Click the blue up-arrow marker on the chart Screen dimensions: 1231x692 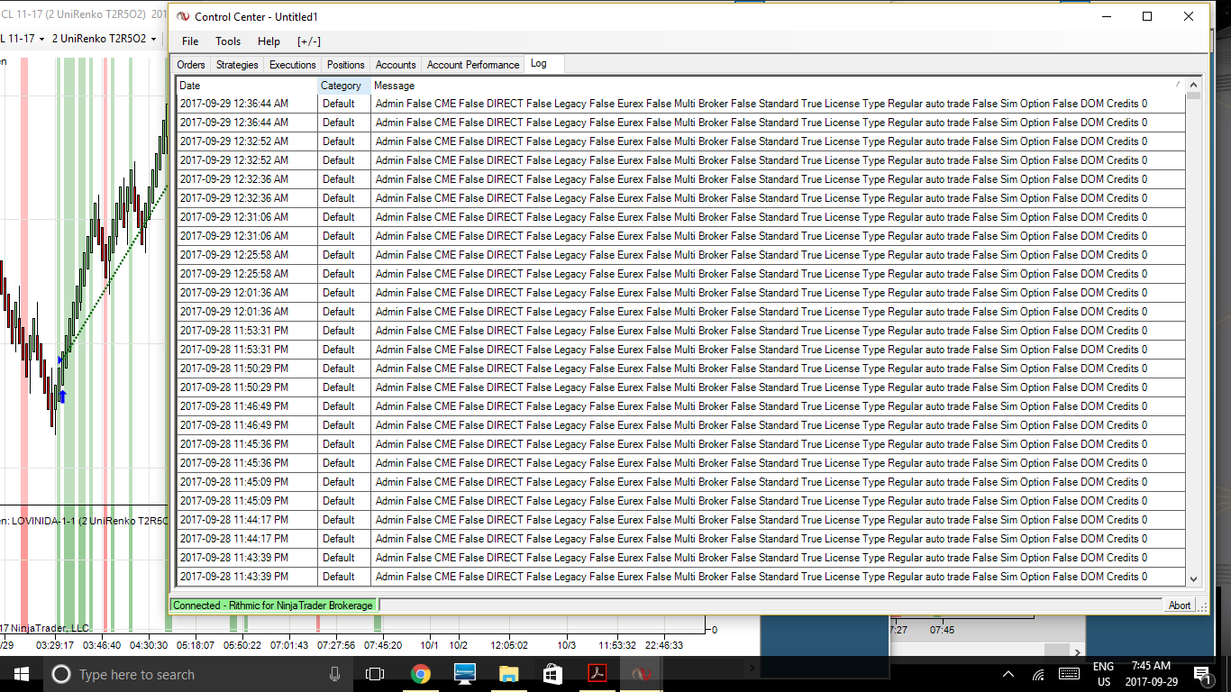[62, 396]
